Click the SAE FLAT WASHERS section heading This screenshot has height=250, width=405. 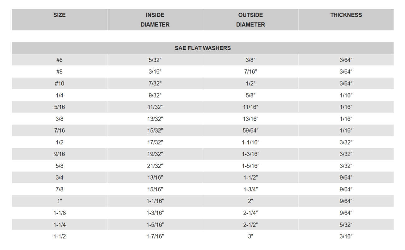202,48
